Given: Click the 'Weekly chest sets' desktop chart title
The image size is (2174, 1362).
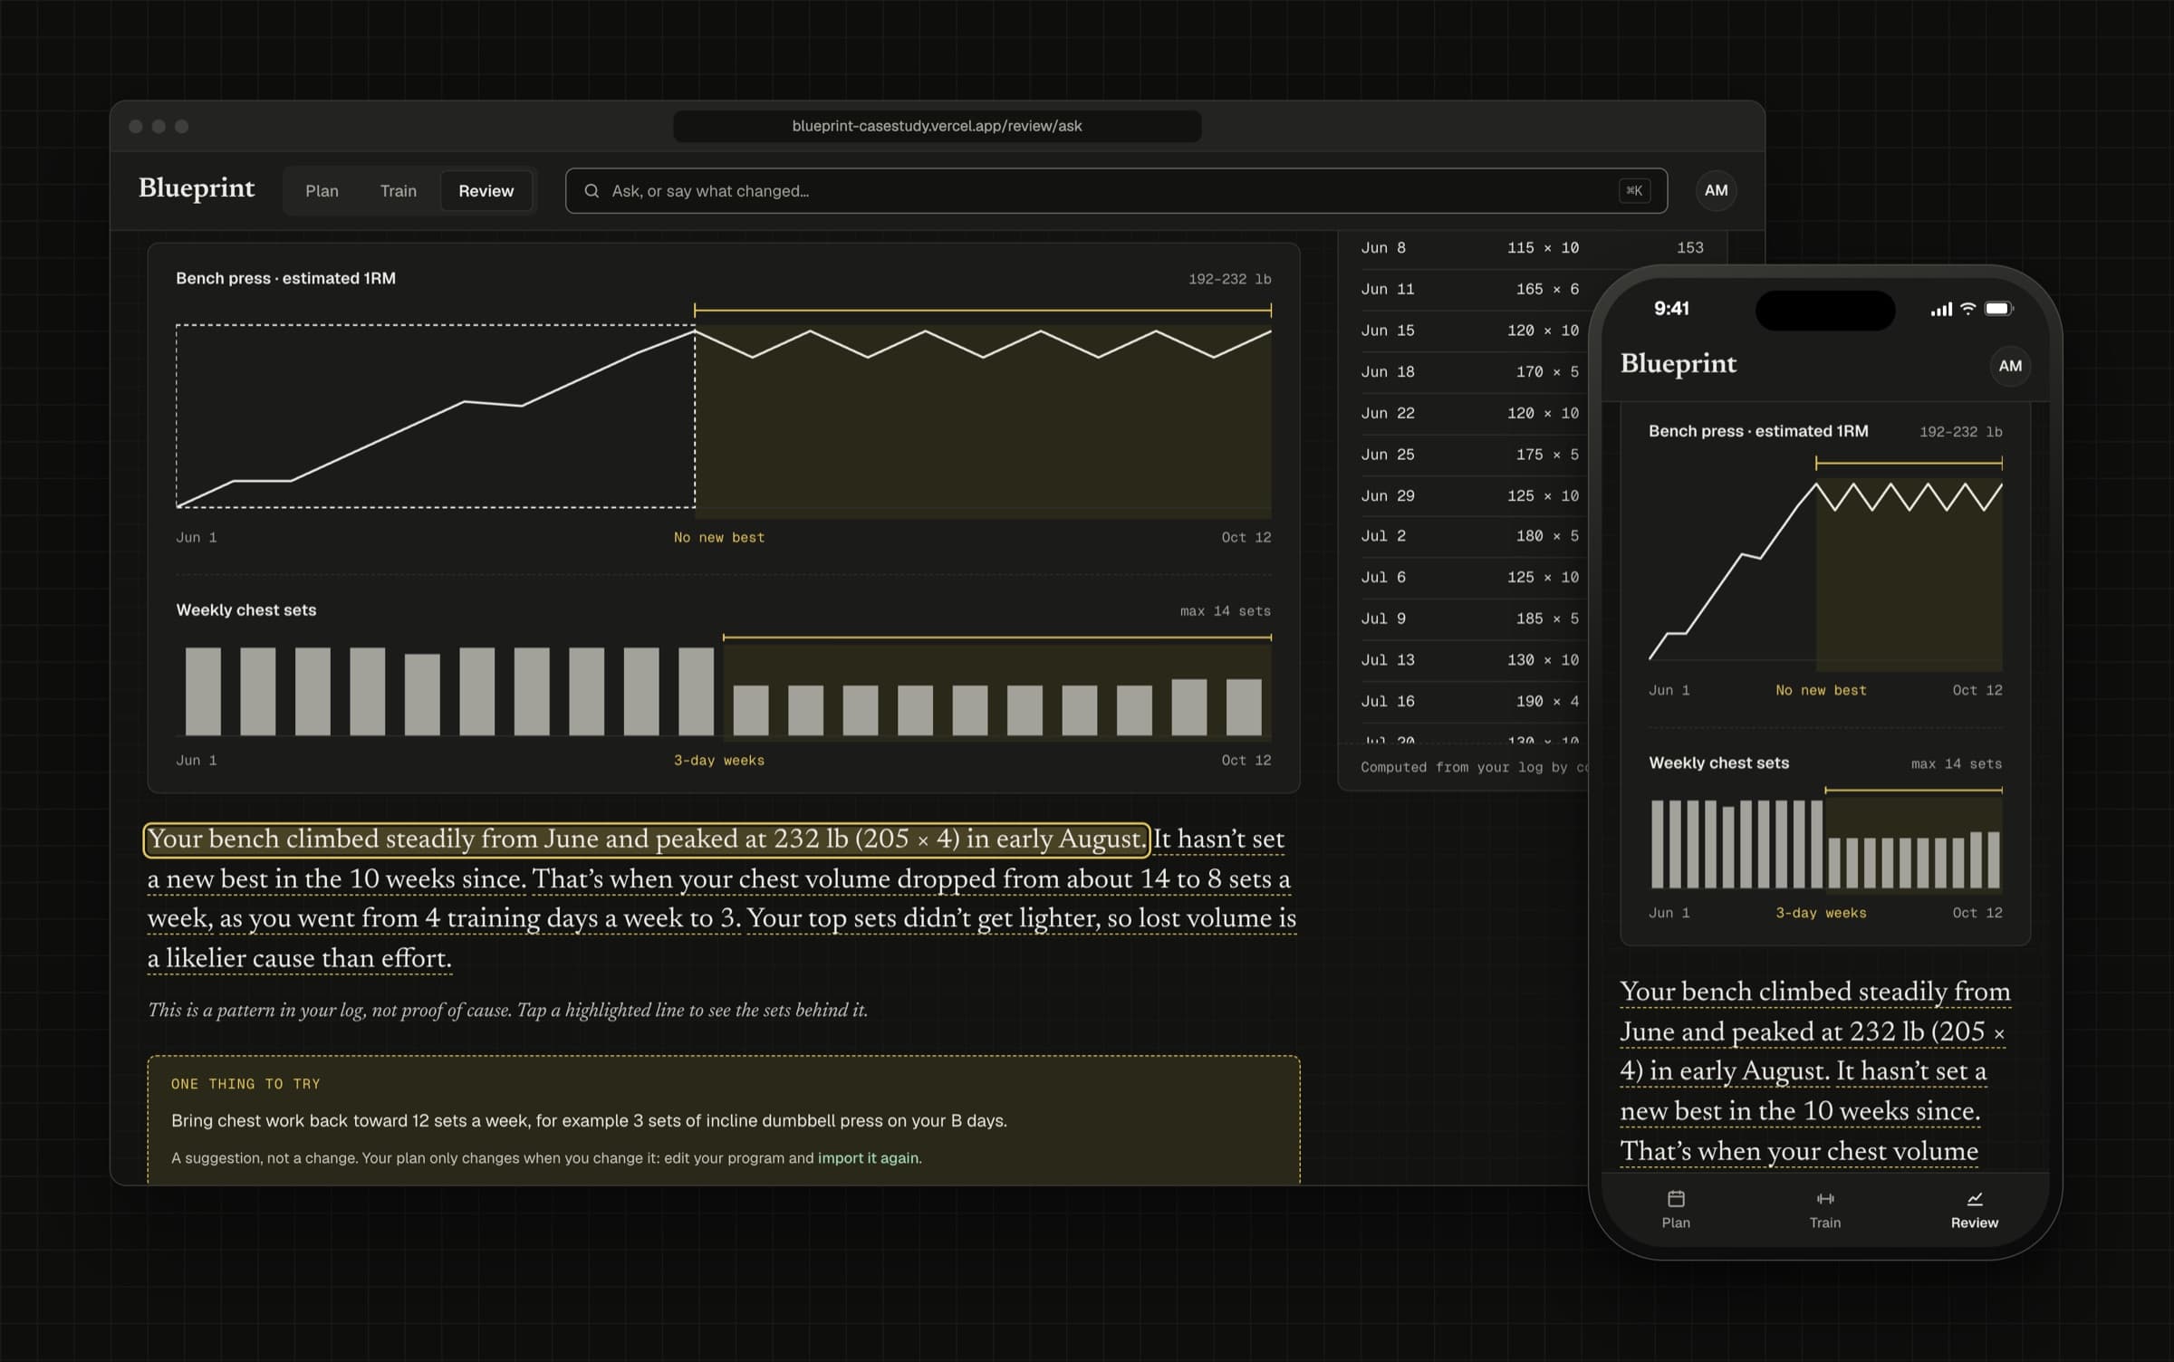Looking at the screenshot, I should click(x=246, y=610).
